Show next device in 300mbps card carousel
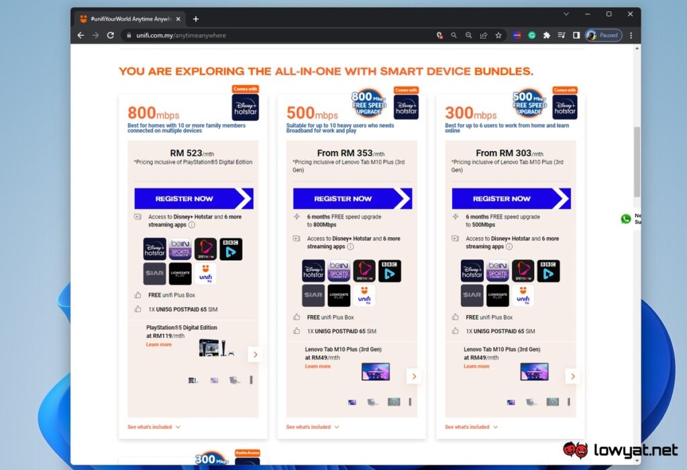 click(573, 377)
